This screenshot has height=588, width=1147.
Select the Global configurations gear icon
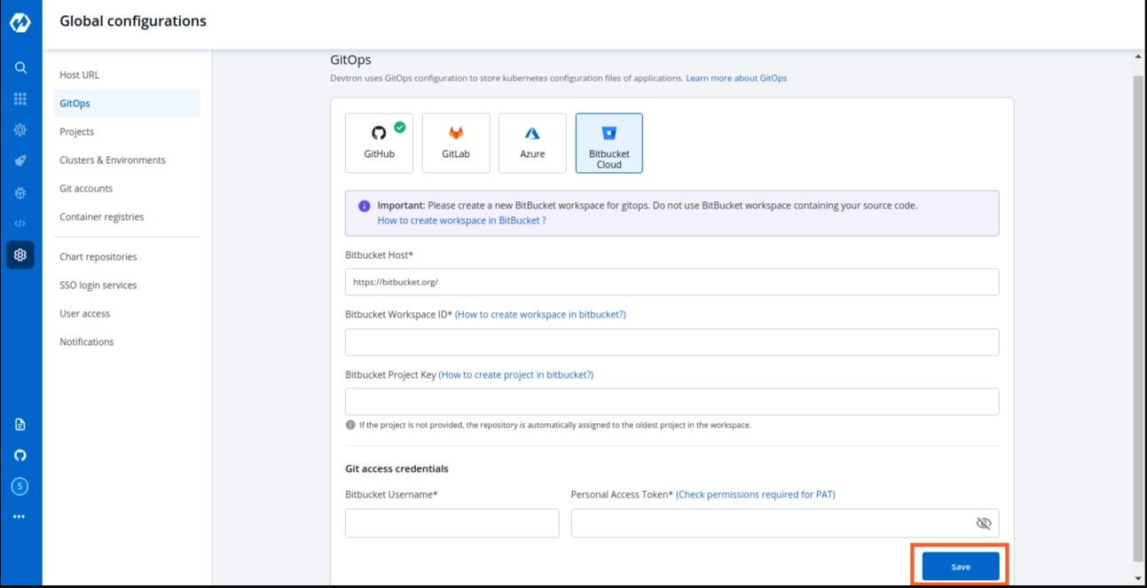coord(20,255)
